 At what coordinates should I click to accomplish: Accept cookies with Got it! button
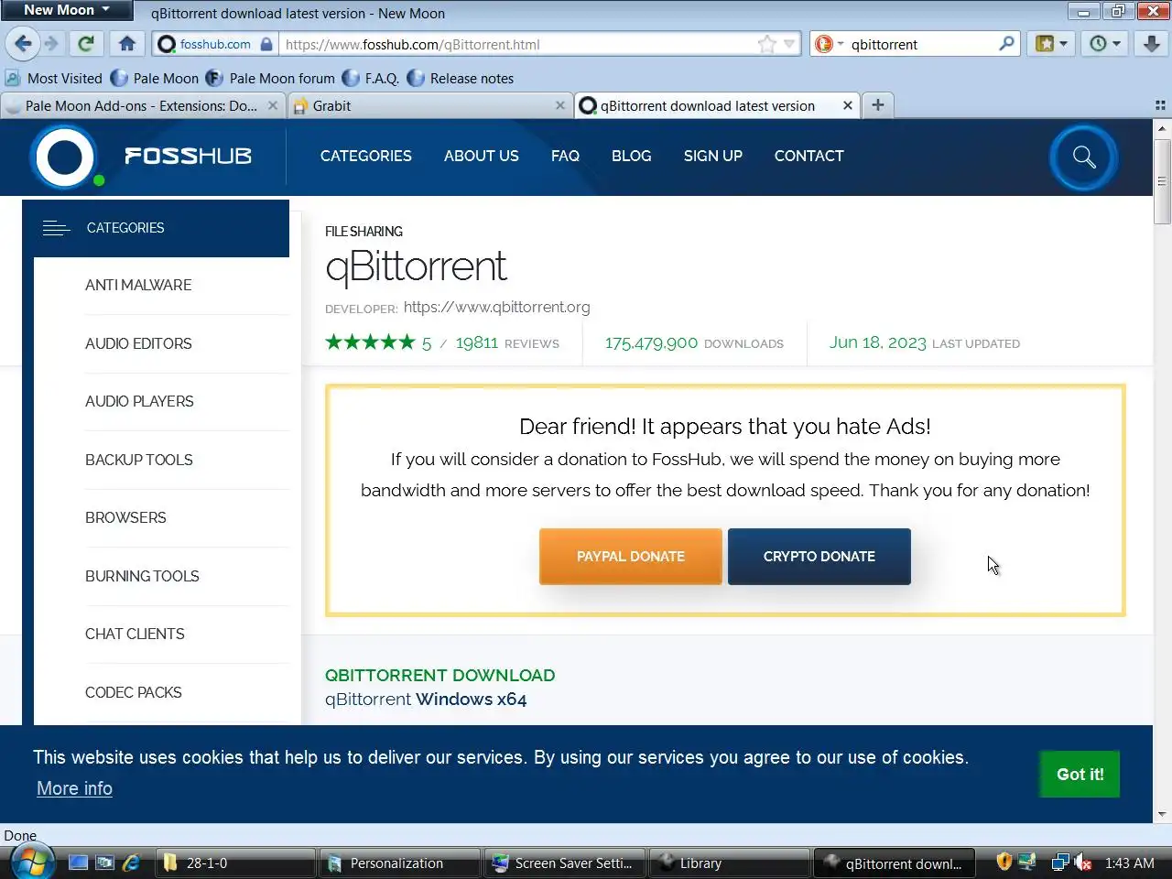pos(1080,775)
